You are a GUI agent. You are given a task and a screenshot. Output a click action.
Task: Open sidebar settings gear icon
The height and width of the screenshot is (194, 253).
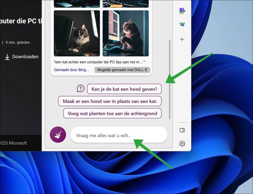[182, 144]
